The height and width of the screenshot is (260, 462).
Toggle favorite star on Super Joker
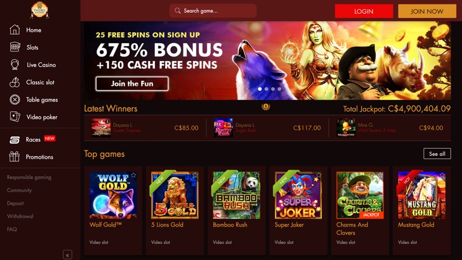(x=319, y=175)
